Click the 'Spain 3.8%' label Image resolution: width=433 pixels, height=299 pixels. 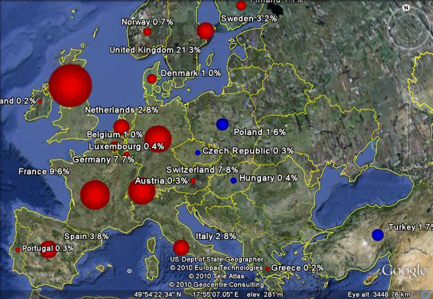[86, 237]
